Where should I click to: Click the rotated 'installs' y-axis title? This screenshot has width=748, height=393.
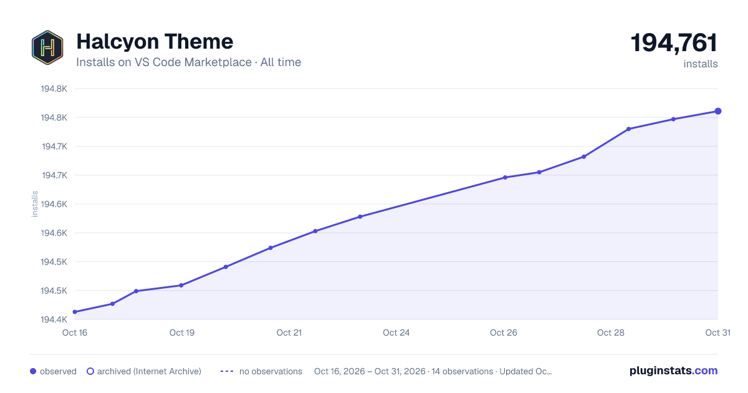pyautogui.click(x=35, y=204)
